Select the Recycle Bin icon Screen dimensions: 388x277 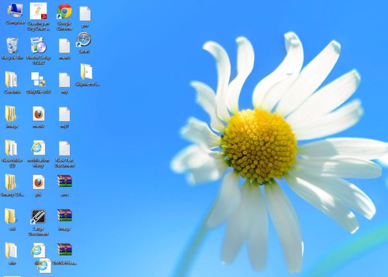point(12,49)
